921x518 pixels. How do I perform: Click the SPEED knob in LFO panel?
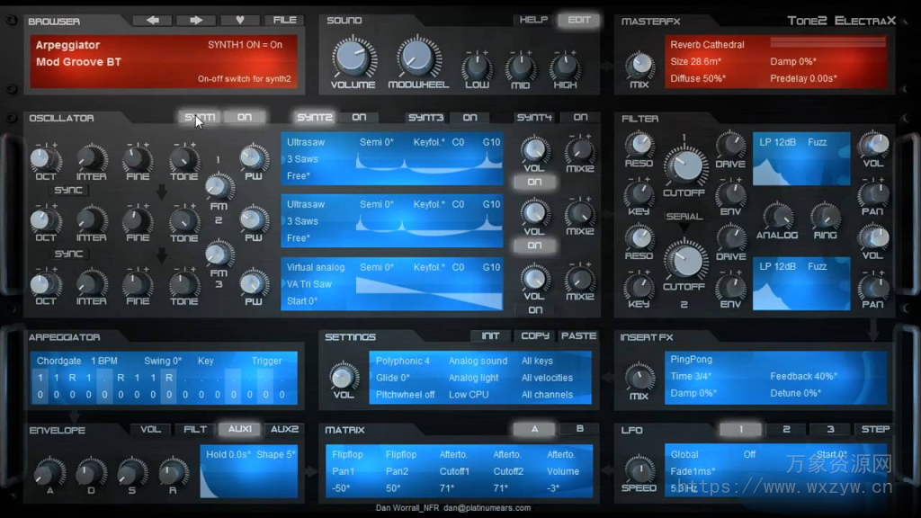coord(640,472)
